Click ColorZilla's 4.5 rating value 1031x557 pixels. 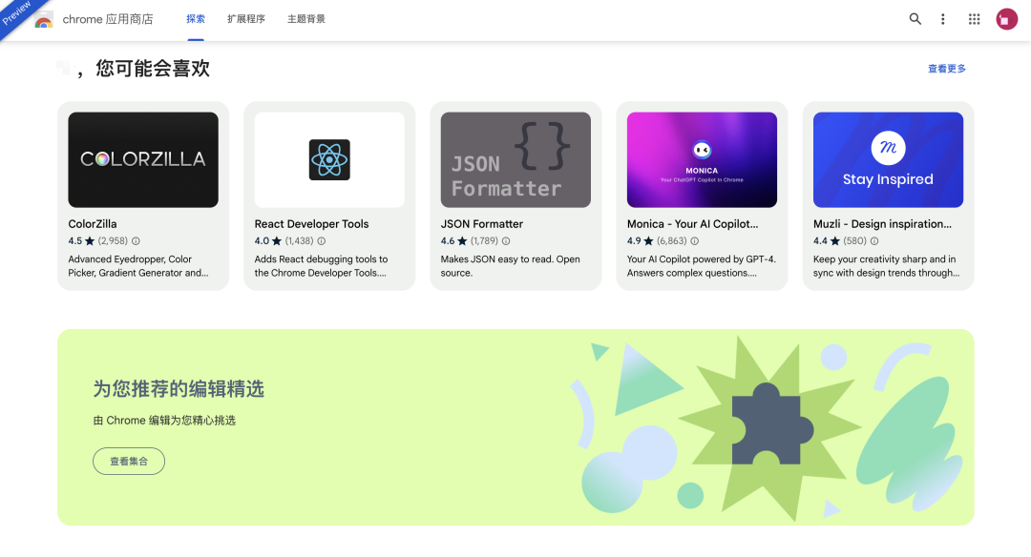pos(75,241)
